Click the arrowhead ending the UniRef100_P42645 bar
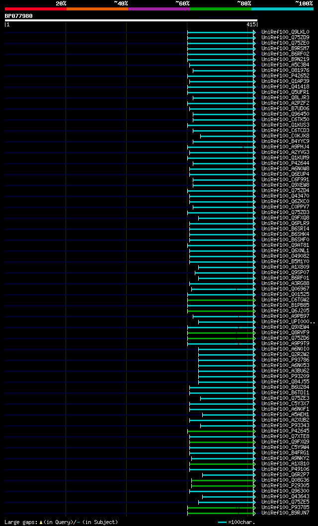Viewport: 318px width, 526px height. 254,431
